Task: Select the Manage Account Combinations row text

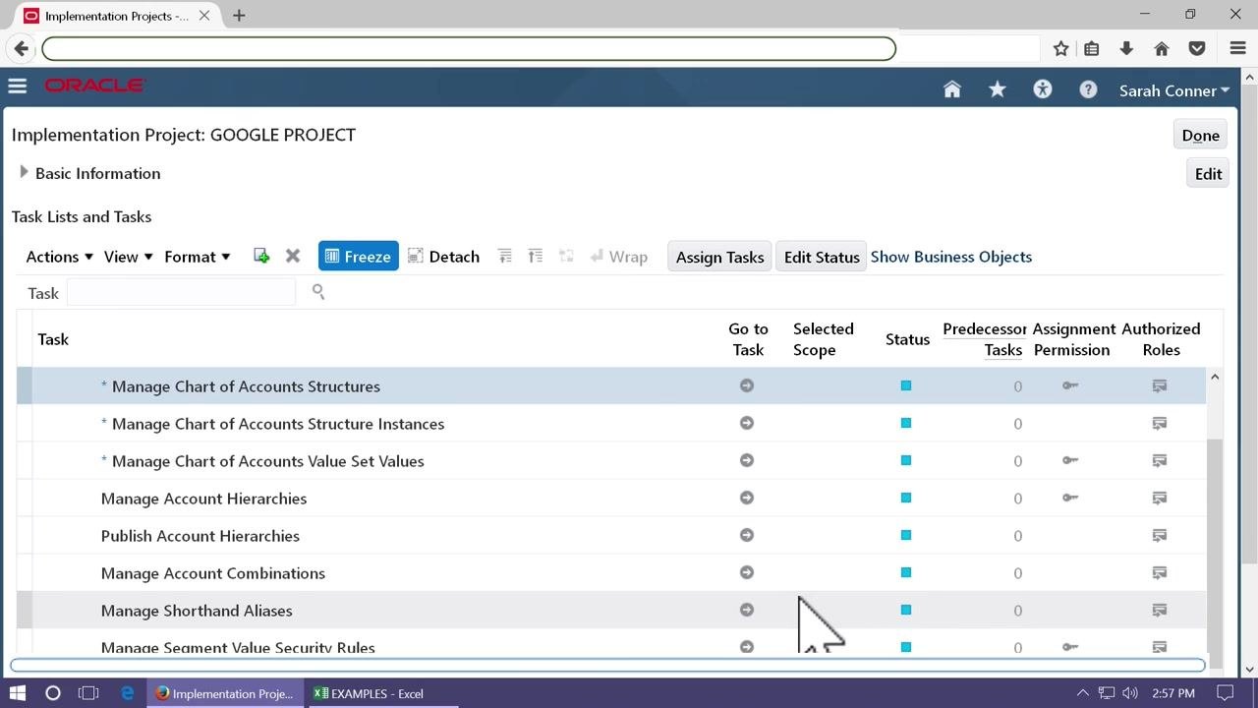Action: coord(212,573)
